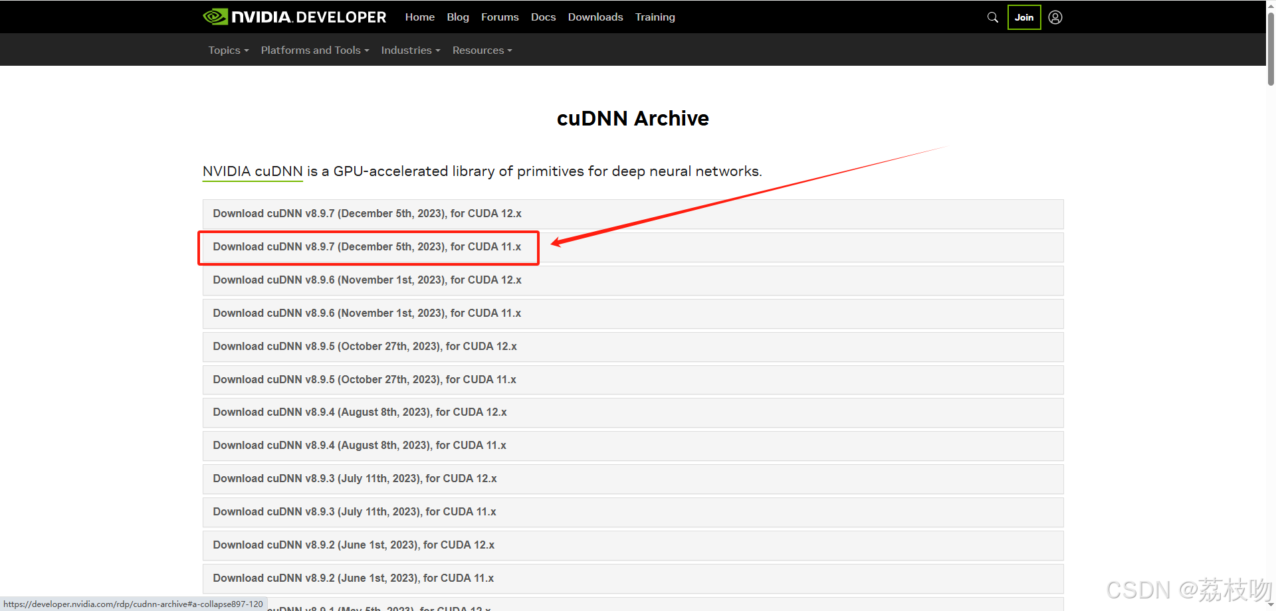Expand the Platforms and Tools dropdown
This screenshot has width=1276, height=611.
coord(315,50)
